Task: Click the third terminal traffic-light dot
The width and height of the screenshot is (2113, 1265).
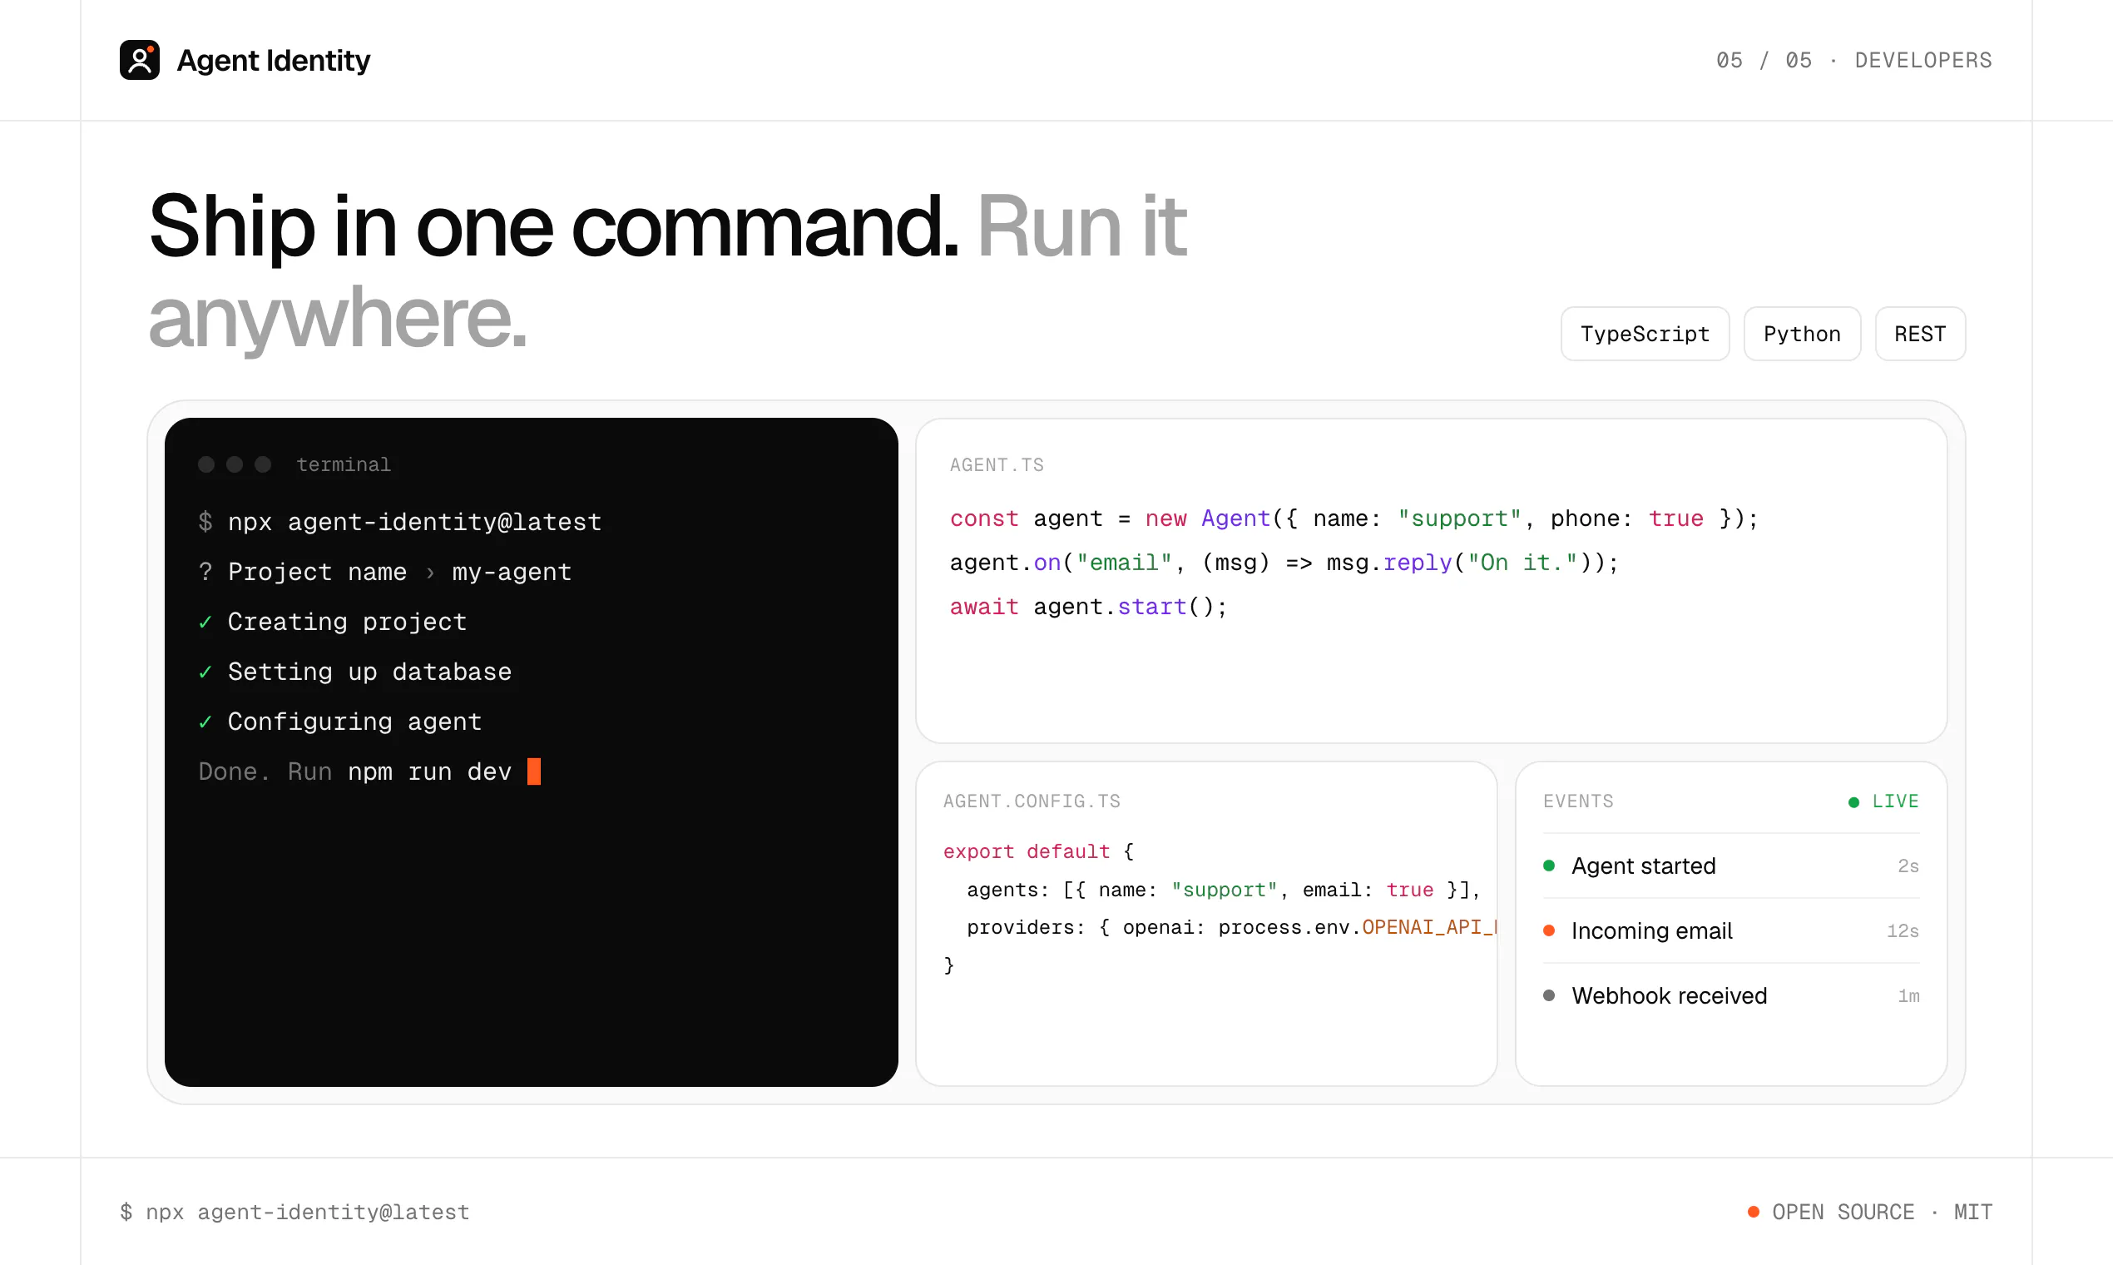Action: point(263,464)
